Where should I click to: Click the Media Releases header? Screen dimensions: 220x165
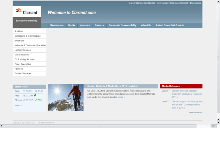pos(181,86)
